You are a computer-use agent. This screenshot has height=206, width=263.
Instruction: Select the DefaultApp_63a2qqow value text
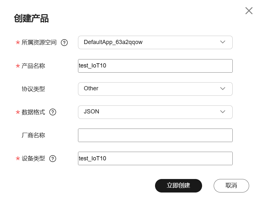point(113,42)
